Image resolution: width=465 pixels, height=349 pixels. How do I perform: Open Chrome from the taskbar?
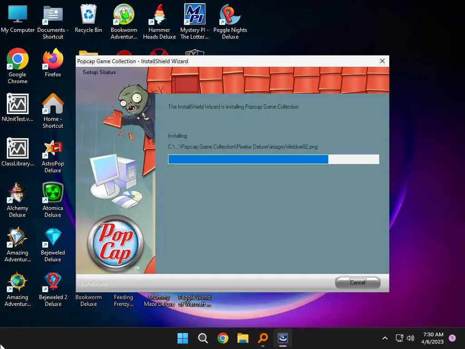223,338
